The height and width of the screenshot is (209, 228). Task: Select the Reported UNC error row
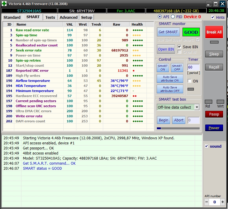78,71
